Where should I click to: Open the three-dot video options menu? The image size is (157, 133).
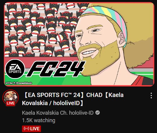(x=151, y=95)
